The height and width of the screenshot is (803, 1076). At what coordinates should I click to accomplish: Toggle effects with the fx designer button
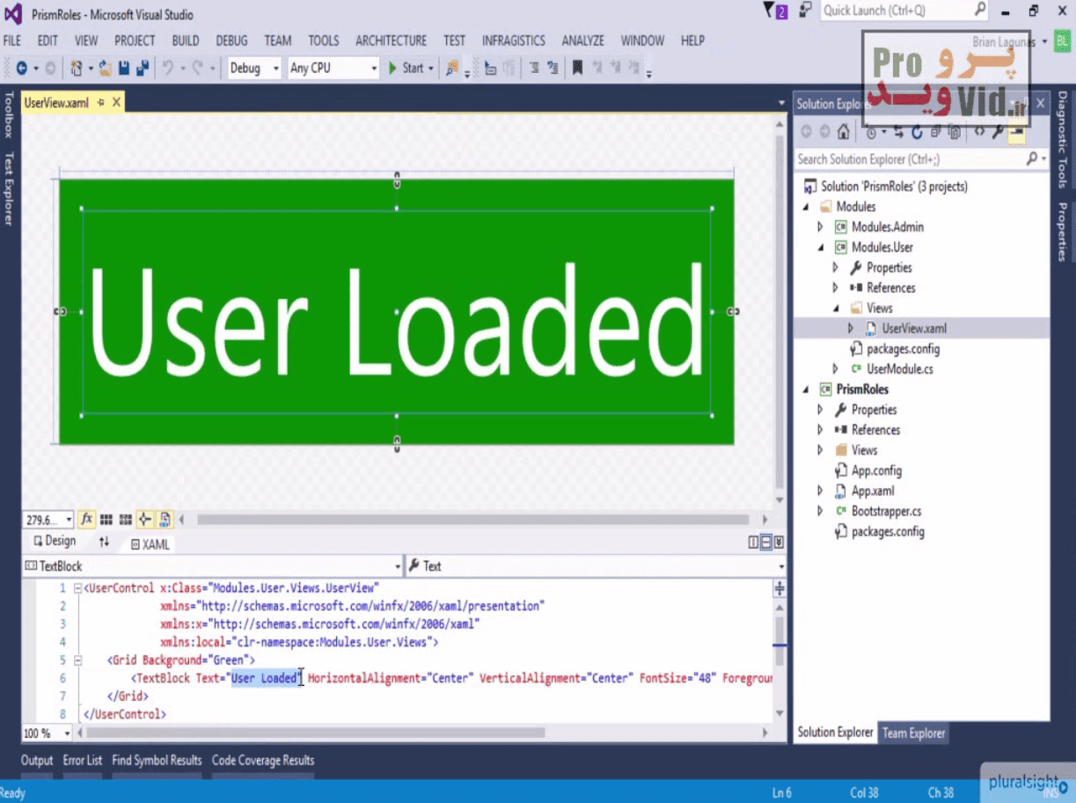tap(86, 520)
